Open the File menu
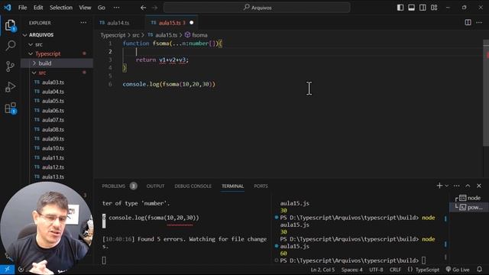The width and height of the screenshot is (489, 275). (22, 8)
